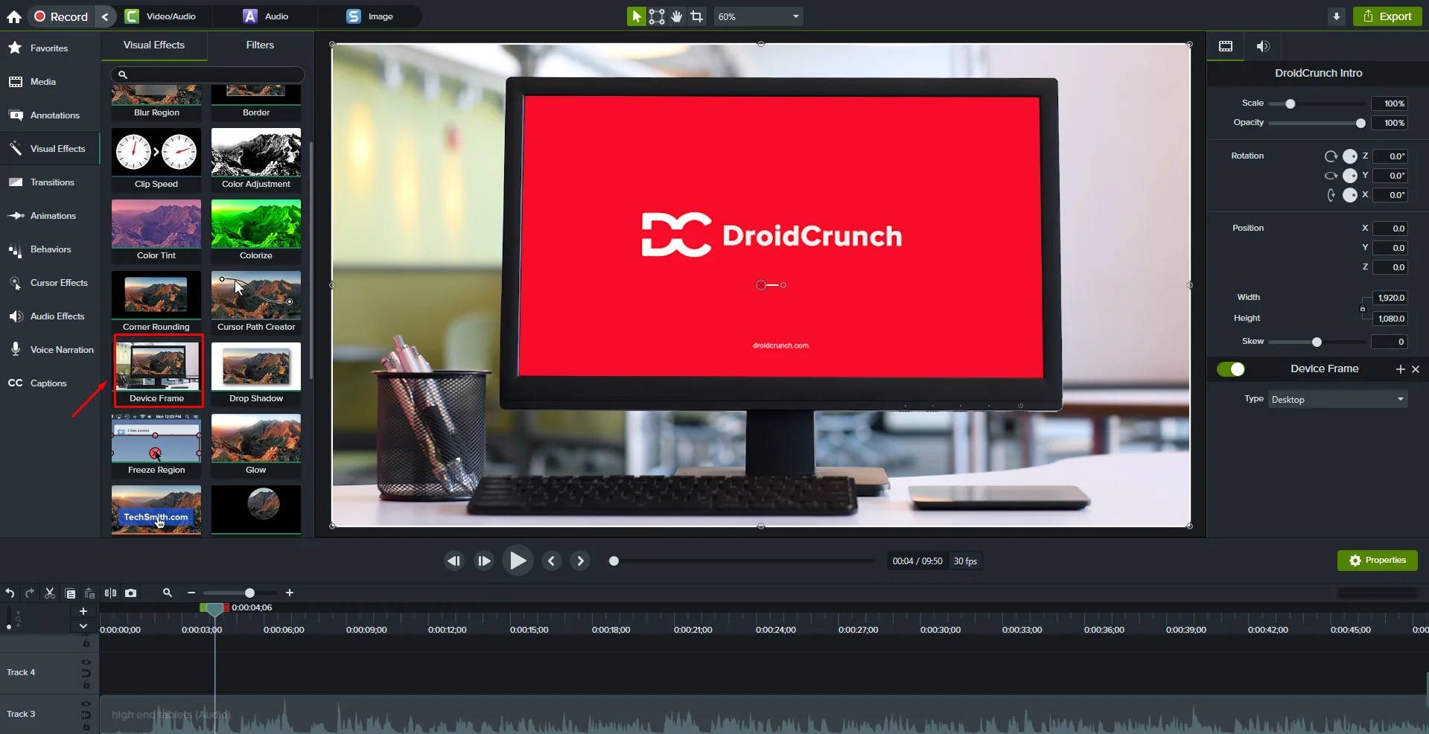Start a recording with Record
Screen dimensions: 1429x734
pyautogui.click(x=61, y=16)
